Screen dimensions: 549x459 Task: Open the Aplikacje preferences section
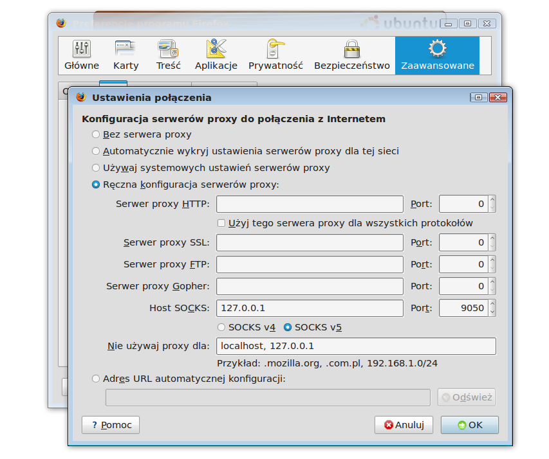click(x=216, y=55)
